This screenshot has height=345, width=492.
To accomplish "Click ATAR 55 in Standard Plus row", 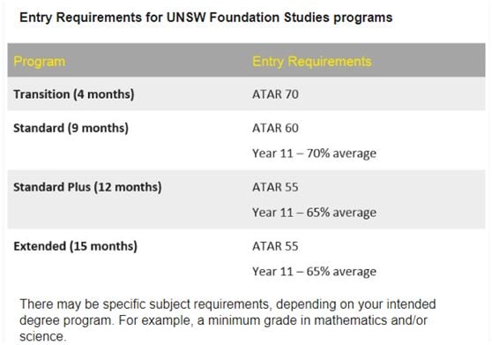I will click(275, 187).
